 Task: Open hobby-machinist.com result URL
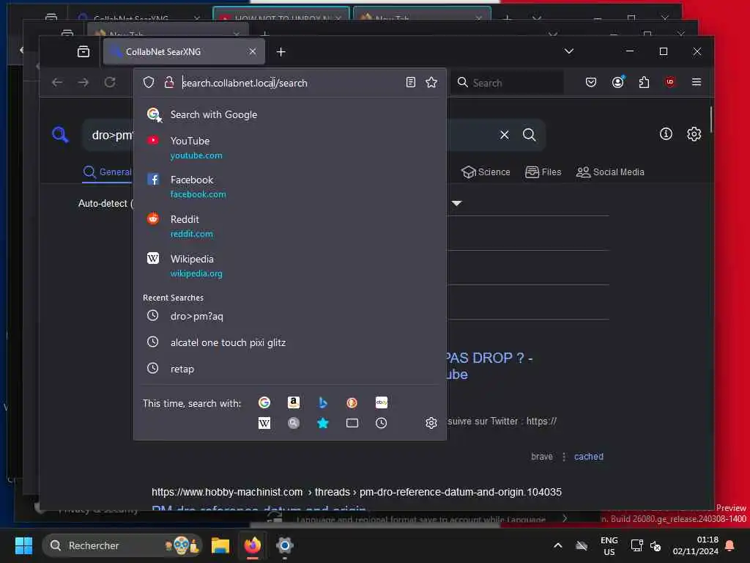point(357,492)
